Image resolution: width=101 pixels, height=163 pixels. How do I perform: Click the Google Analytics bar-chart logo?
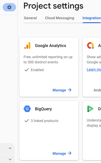27,45
